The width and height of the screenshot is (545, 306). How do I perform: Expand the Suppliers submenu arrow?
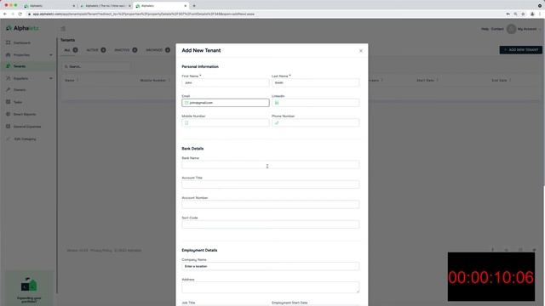click(x=51, y=78)
